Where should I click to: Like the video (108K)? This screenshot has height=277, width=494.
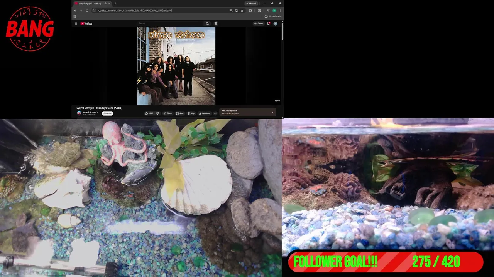click(x=149, y=113)
